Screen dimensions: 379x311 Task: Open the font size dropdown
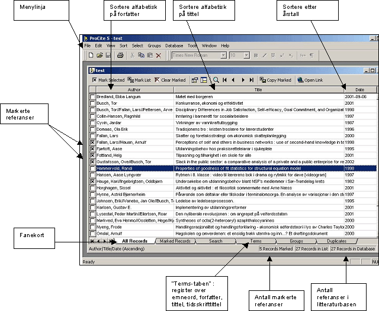pos(246,55)
